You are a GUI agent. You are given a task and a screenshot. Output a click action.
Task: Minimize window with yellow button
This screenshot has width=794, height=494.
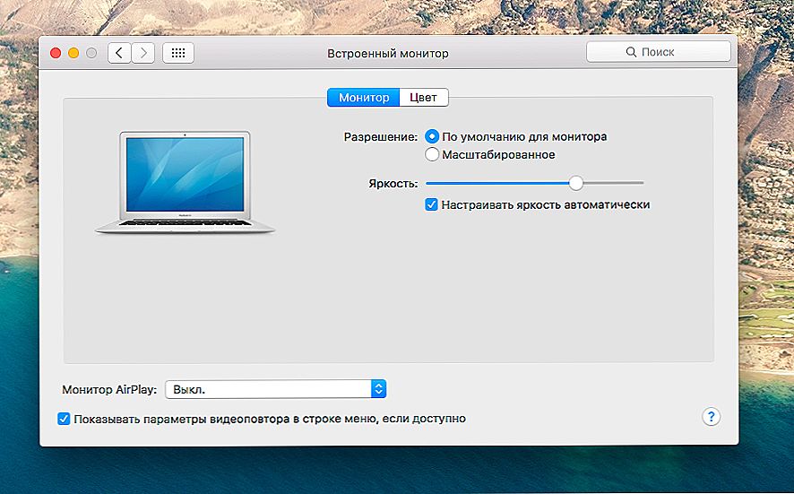[x=73, y=53]
